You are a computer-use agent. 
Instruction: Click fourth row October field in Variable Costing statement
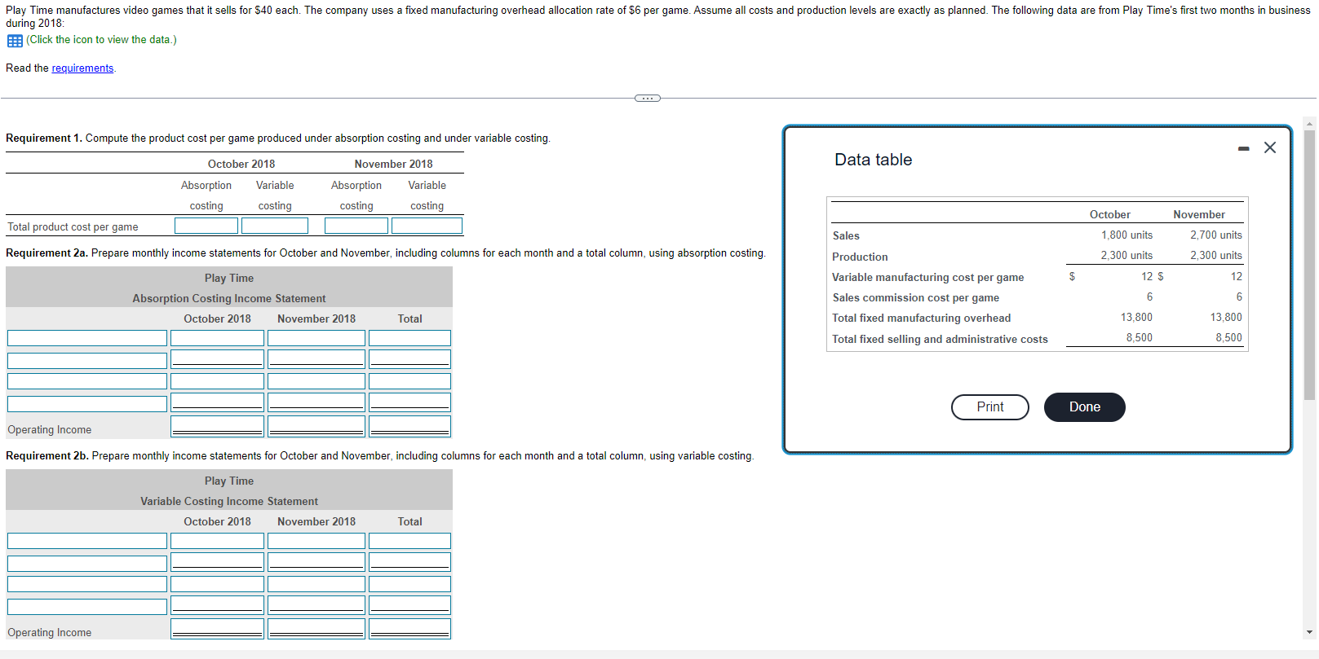pyautogui.click(x=217, y=605)
